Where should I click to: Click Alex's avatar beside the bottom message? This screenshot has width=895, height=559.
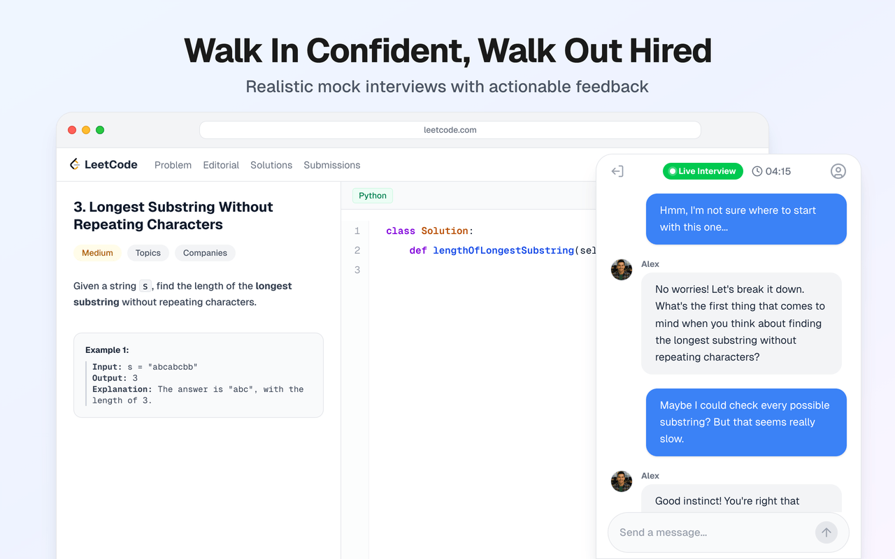621,481
